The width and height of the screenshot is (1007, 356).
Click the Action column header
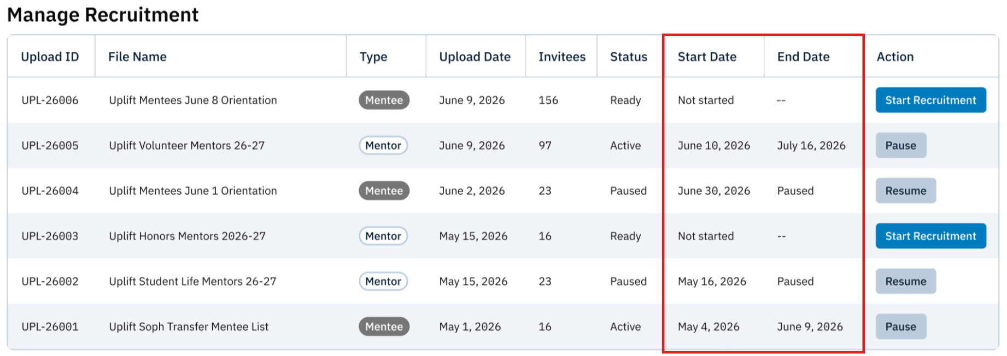coord(895,57)
